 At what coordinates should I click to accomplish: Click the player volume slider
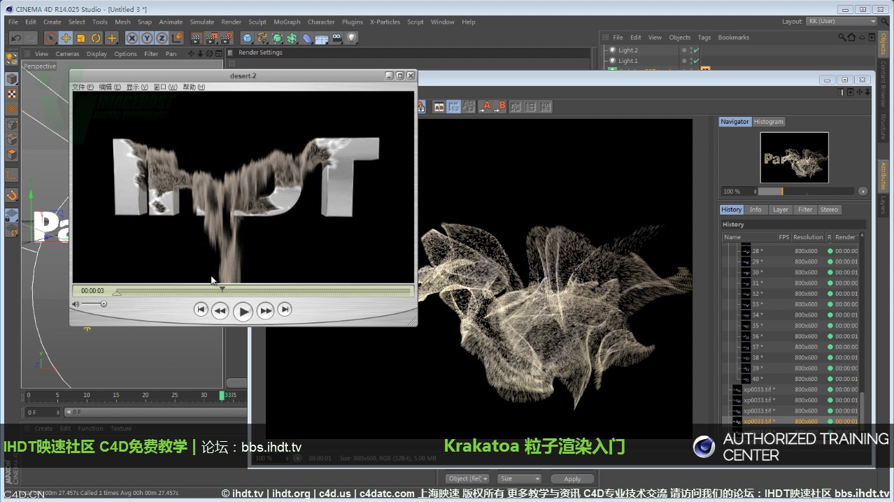[x=94, y=303]
